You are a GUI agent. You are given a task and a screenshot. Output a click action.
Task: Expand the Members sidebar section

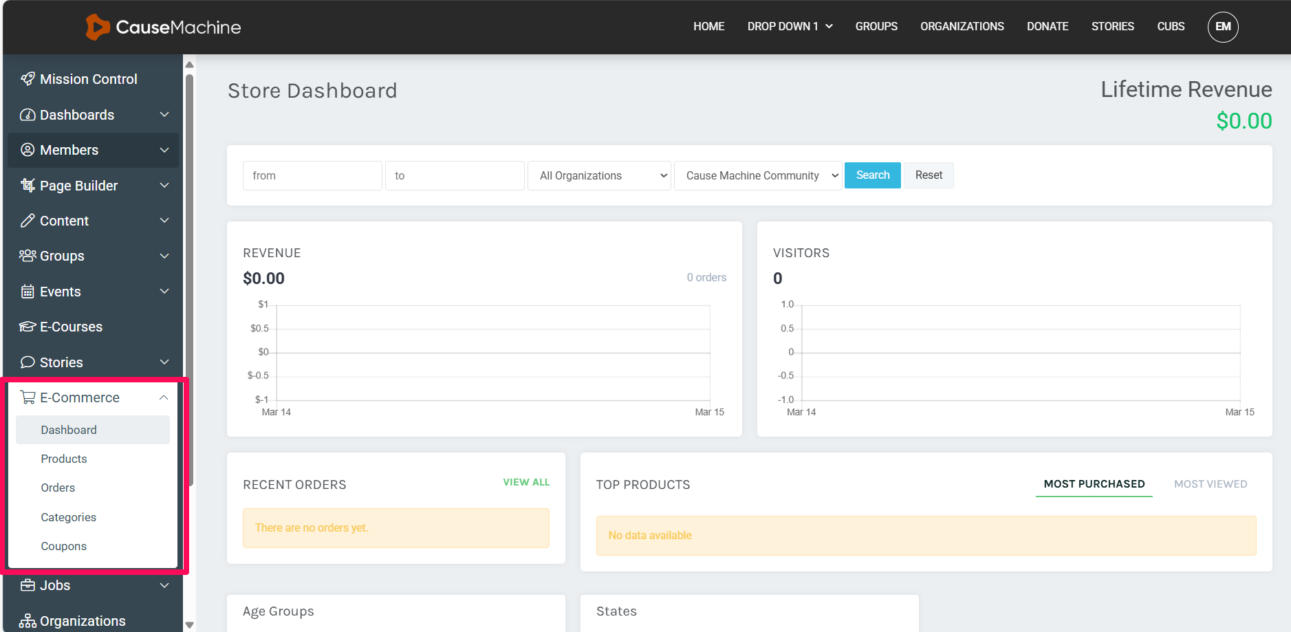click(x=164, y=150)
